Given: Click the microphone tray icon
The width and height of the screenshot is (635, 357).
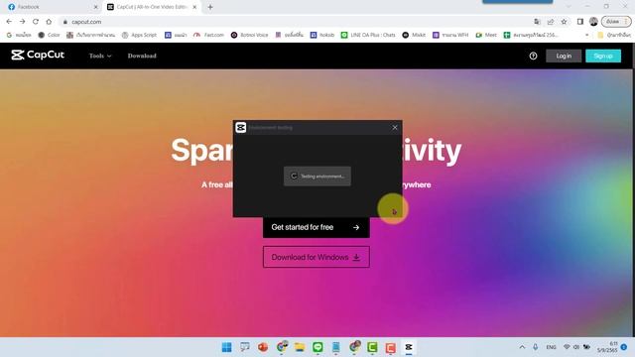Looking at the screenshot, I should [536, 347].
